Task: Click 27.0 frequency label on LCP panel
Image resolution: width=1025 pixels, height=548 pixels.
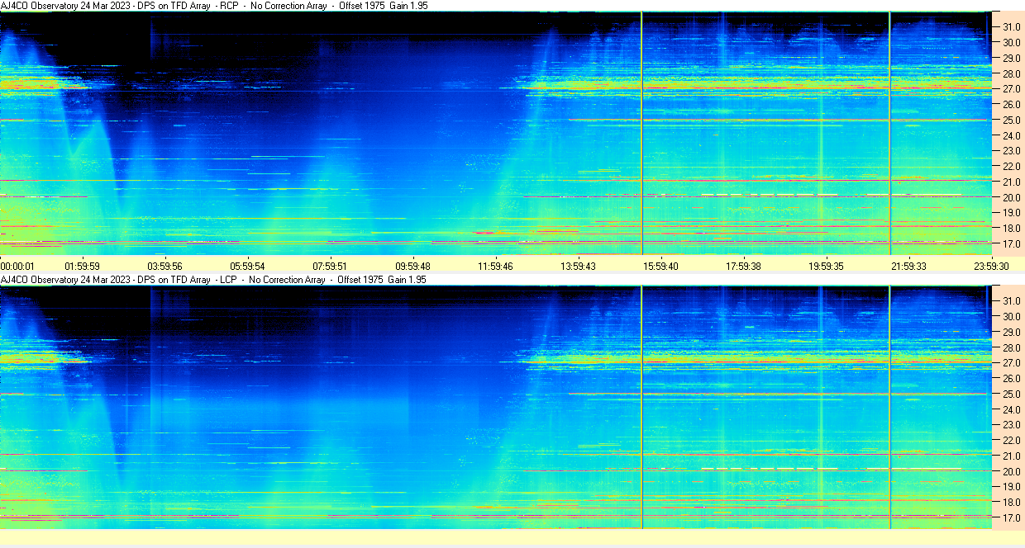Action: pos(1012,362)
